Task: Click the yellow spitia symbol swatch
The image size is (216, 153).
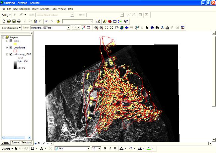Action: [x=15, y=44]
